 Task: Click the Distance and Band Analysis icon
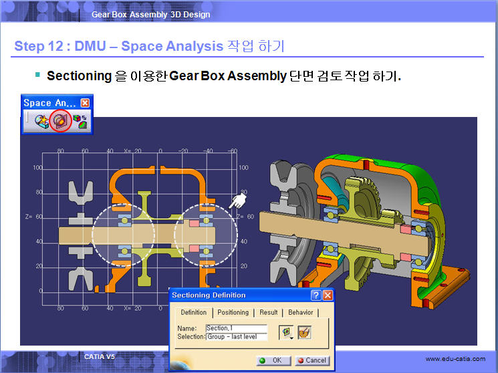[x=81, y=122]
